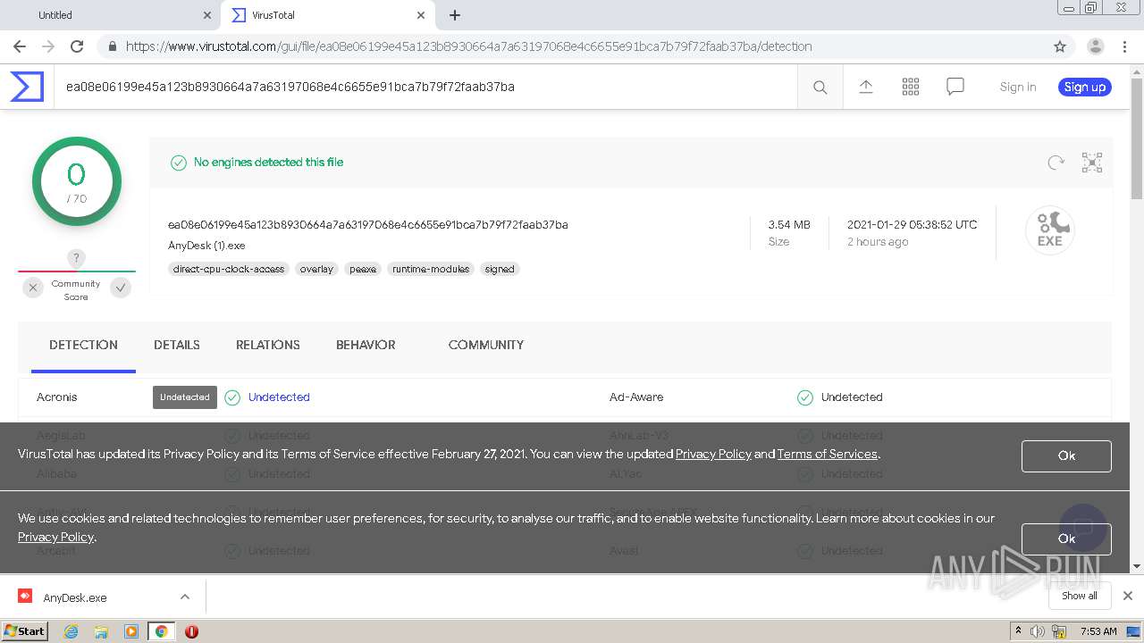Open the apps grid icon
The width and height of the screenshot is (1144, 643).
910,87
